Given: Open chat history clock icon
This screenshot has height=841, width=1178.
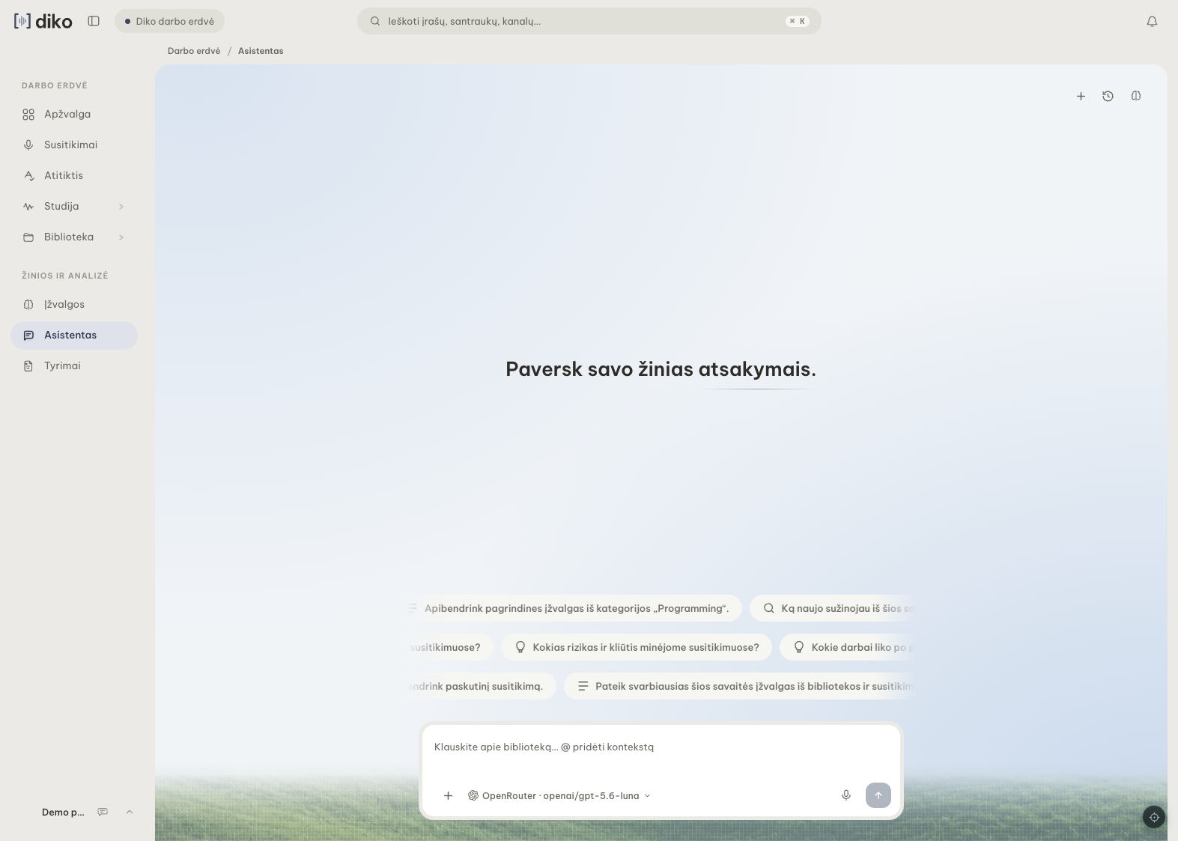Looking at the screenshot, I should point(1108,96).
